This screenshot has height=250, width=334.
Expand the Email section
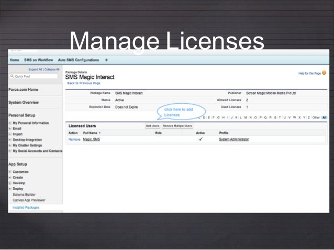(10, 128)
